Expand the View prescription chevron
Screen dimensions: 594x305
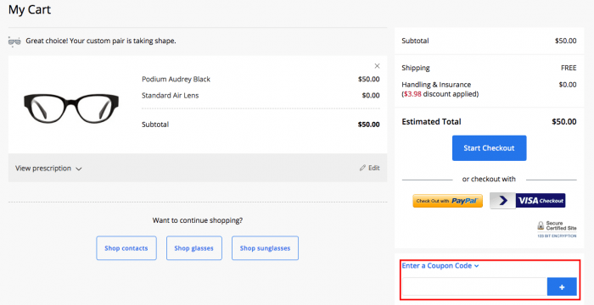pos(79,169)
